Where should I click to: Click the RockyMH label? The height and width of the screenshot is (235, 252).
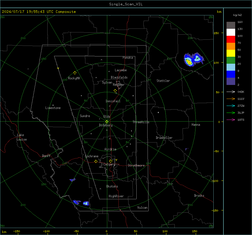(74, 78)
